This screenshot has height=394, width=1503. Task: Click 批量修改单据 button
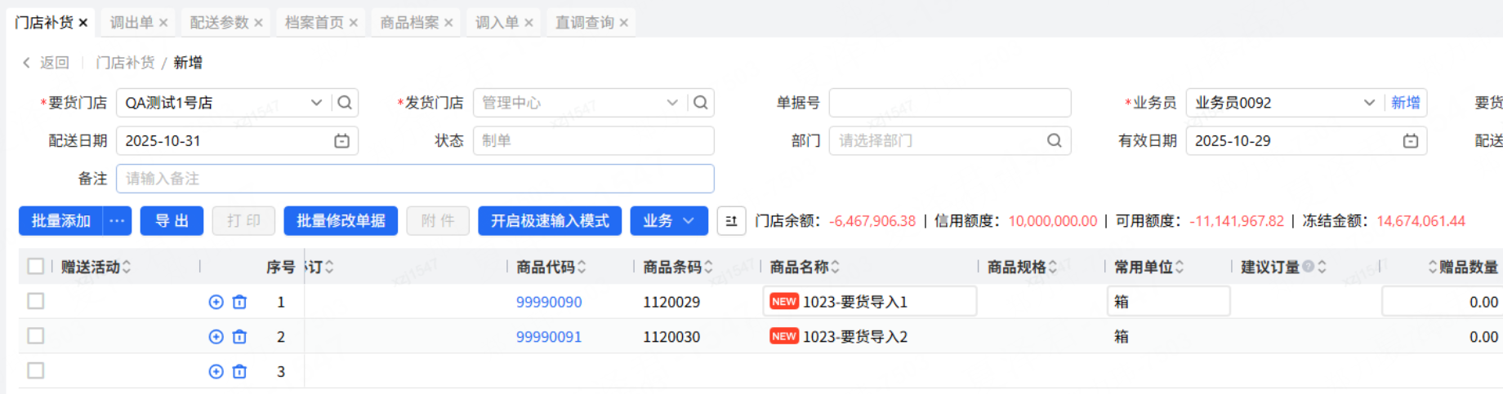click(341, 221)
